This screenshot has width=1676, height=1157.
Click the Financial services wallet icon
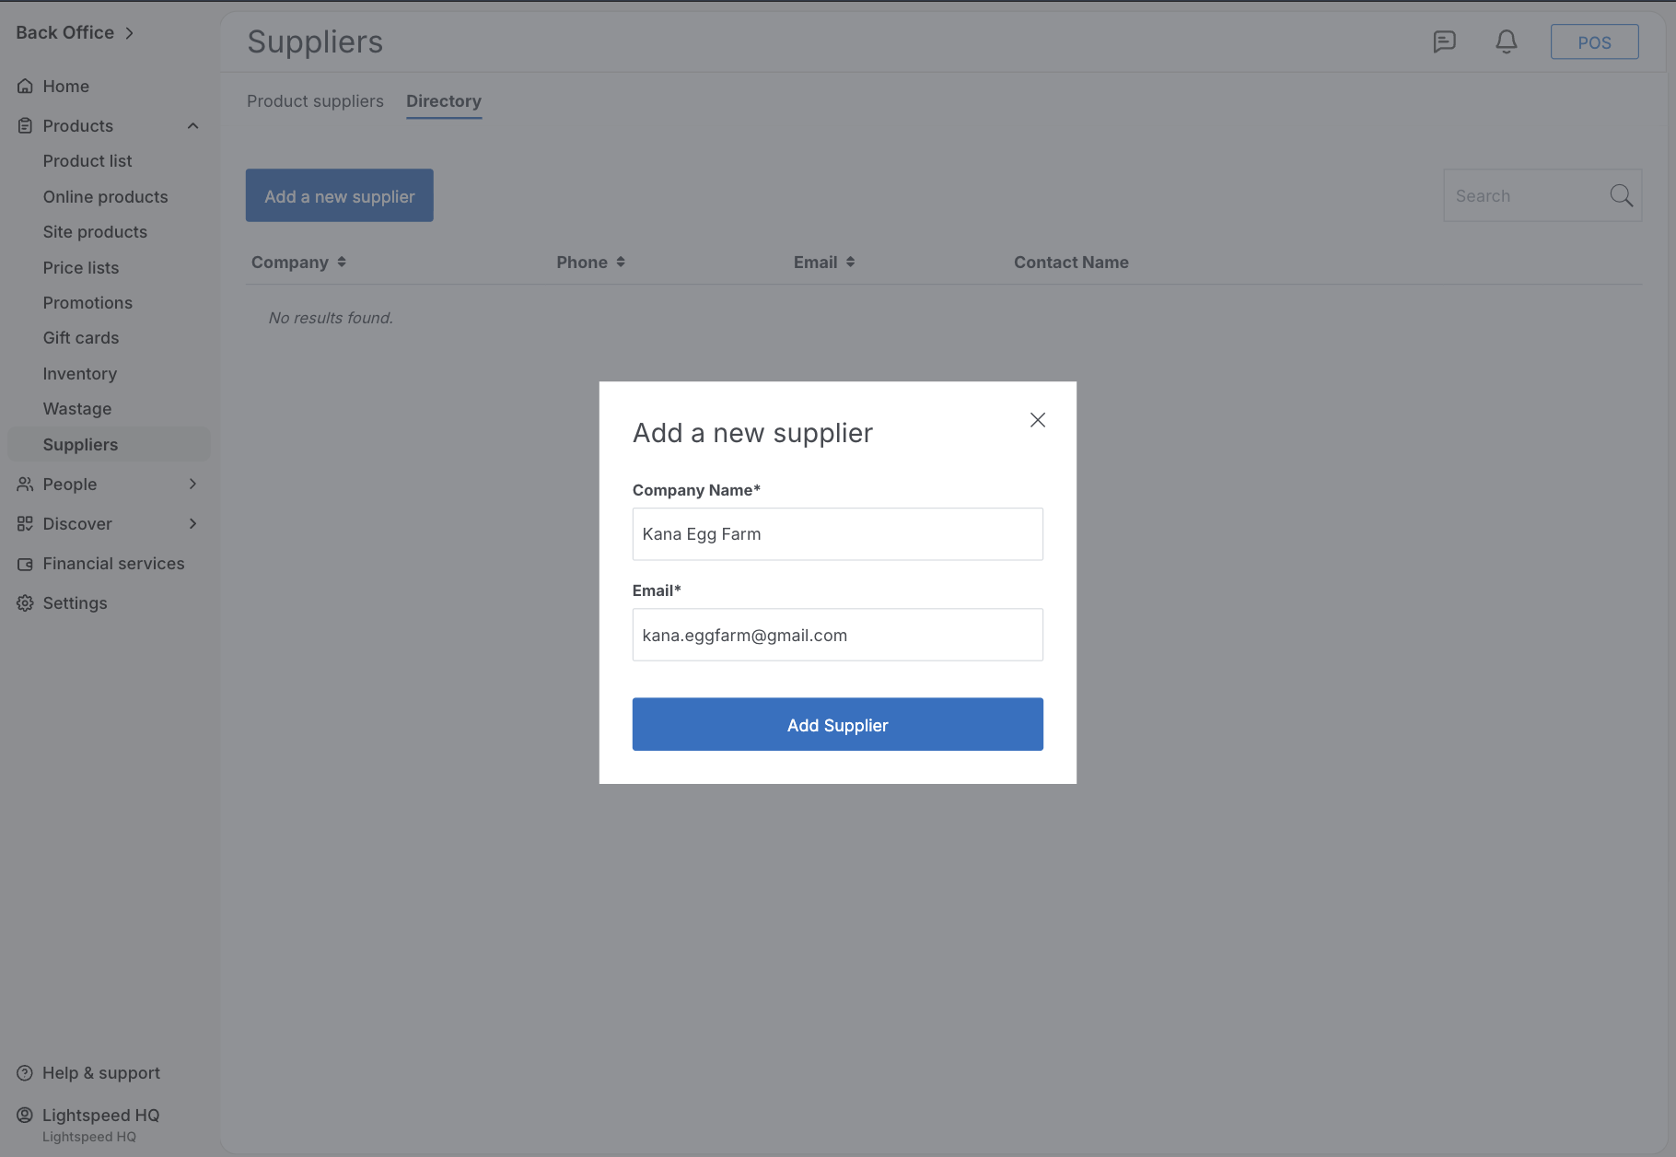(25, 564)
